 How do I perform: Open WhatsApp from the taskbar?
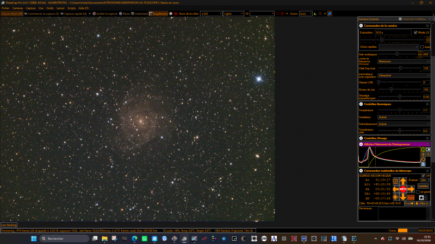click(145, 239)
